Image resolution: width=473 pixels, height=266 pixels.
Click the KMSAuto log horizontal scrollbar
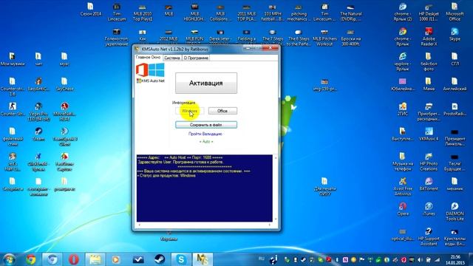[204, 225]
